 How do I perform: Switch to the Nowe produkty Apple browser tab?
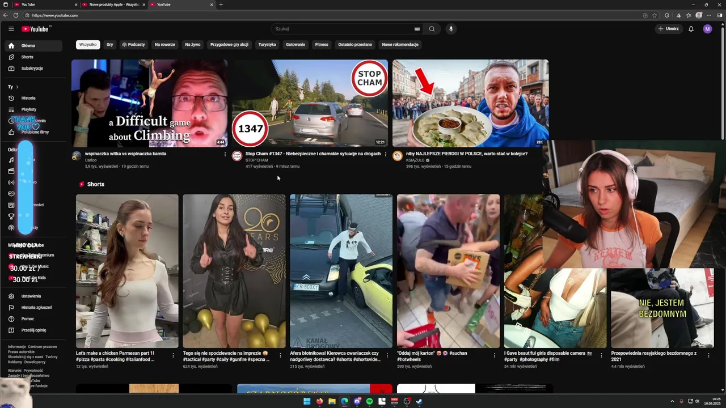click(x=113, y=5)
